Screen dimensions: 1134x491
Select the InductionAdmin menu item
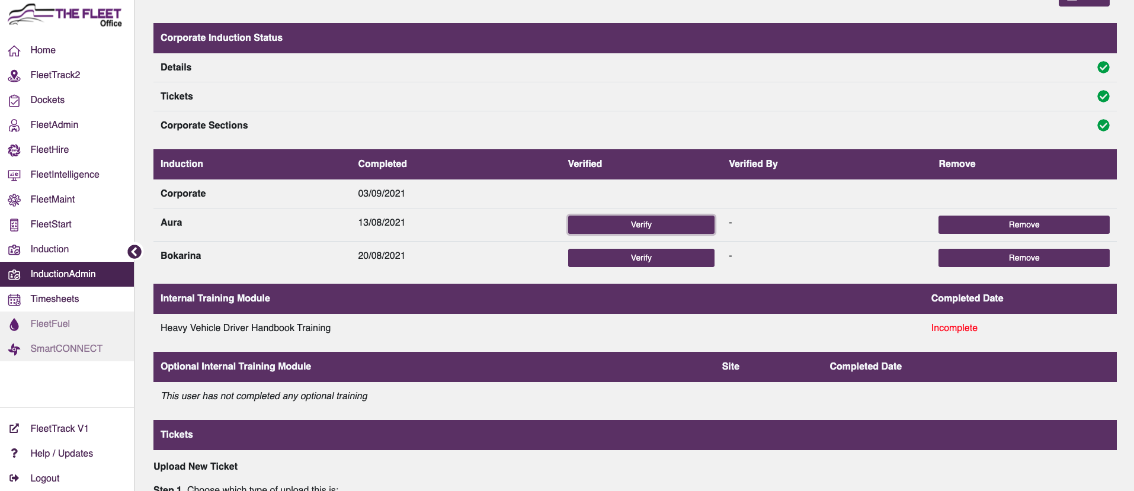tap(67, 274)
